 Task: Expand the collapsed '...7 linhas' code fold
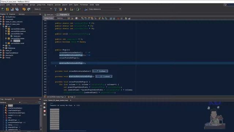tap(100, 71)
